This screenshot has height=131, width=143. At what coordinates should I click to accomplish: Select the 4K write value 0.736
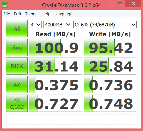(x=110, y=85)
